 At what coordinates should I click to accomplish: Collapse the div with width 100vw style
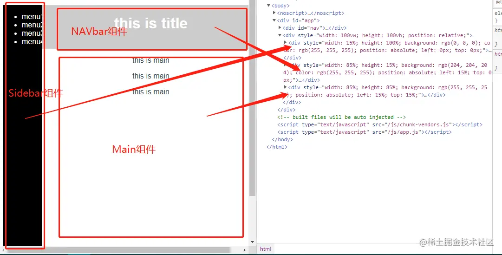[280, 35]
